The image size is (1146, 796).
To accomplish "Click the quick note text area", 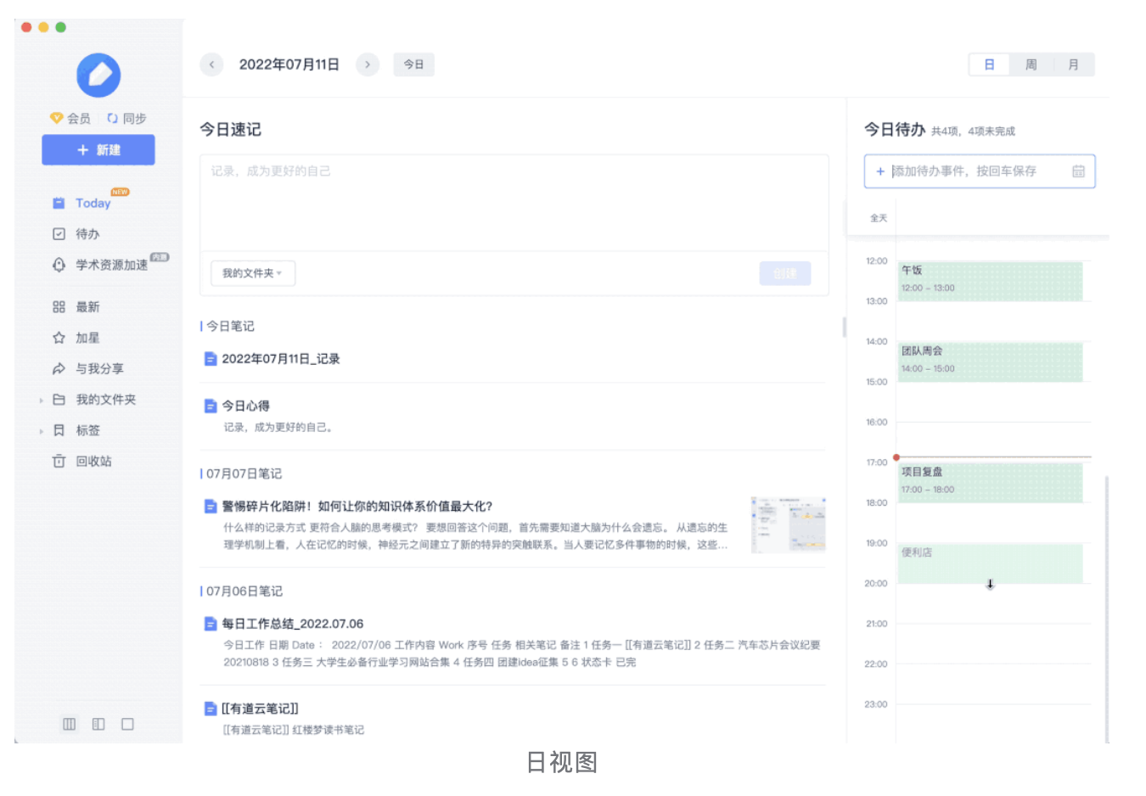I will click(x=514, y=203).
